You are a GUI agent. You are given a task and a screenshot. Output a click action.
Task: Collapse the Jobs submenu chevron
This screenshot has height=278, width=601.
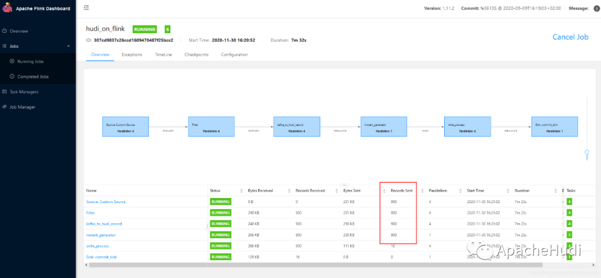click(x=68, y=46)
